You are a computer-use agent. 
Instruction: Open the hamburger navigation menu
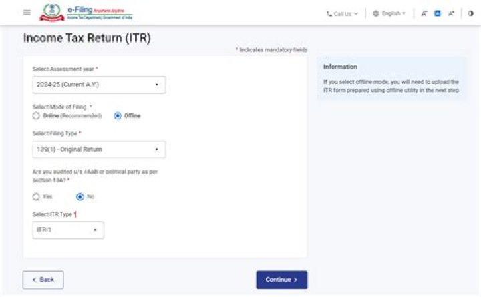coord(27,13)
